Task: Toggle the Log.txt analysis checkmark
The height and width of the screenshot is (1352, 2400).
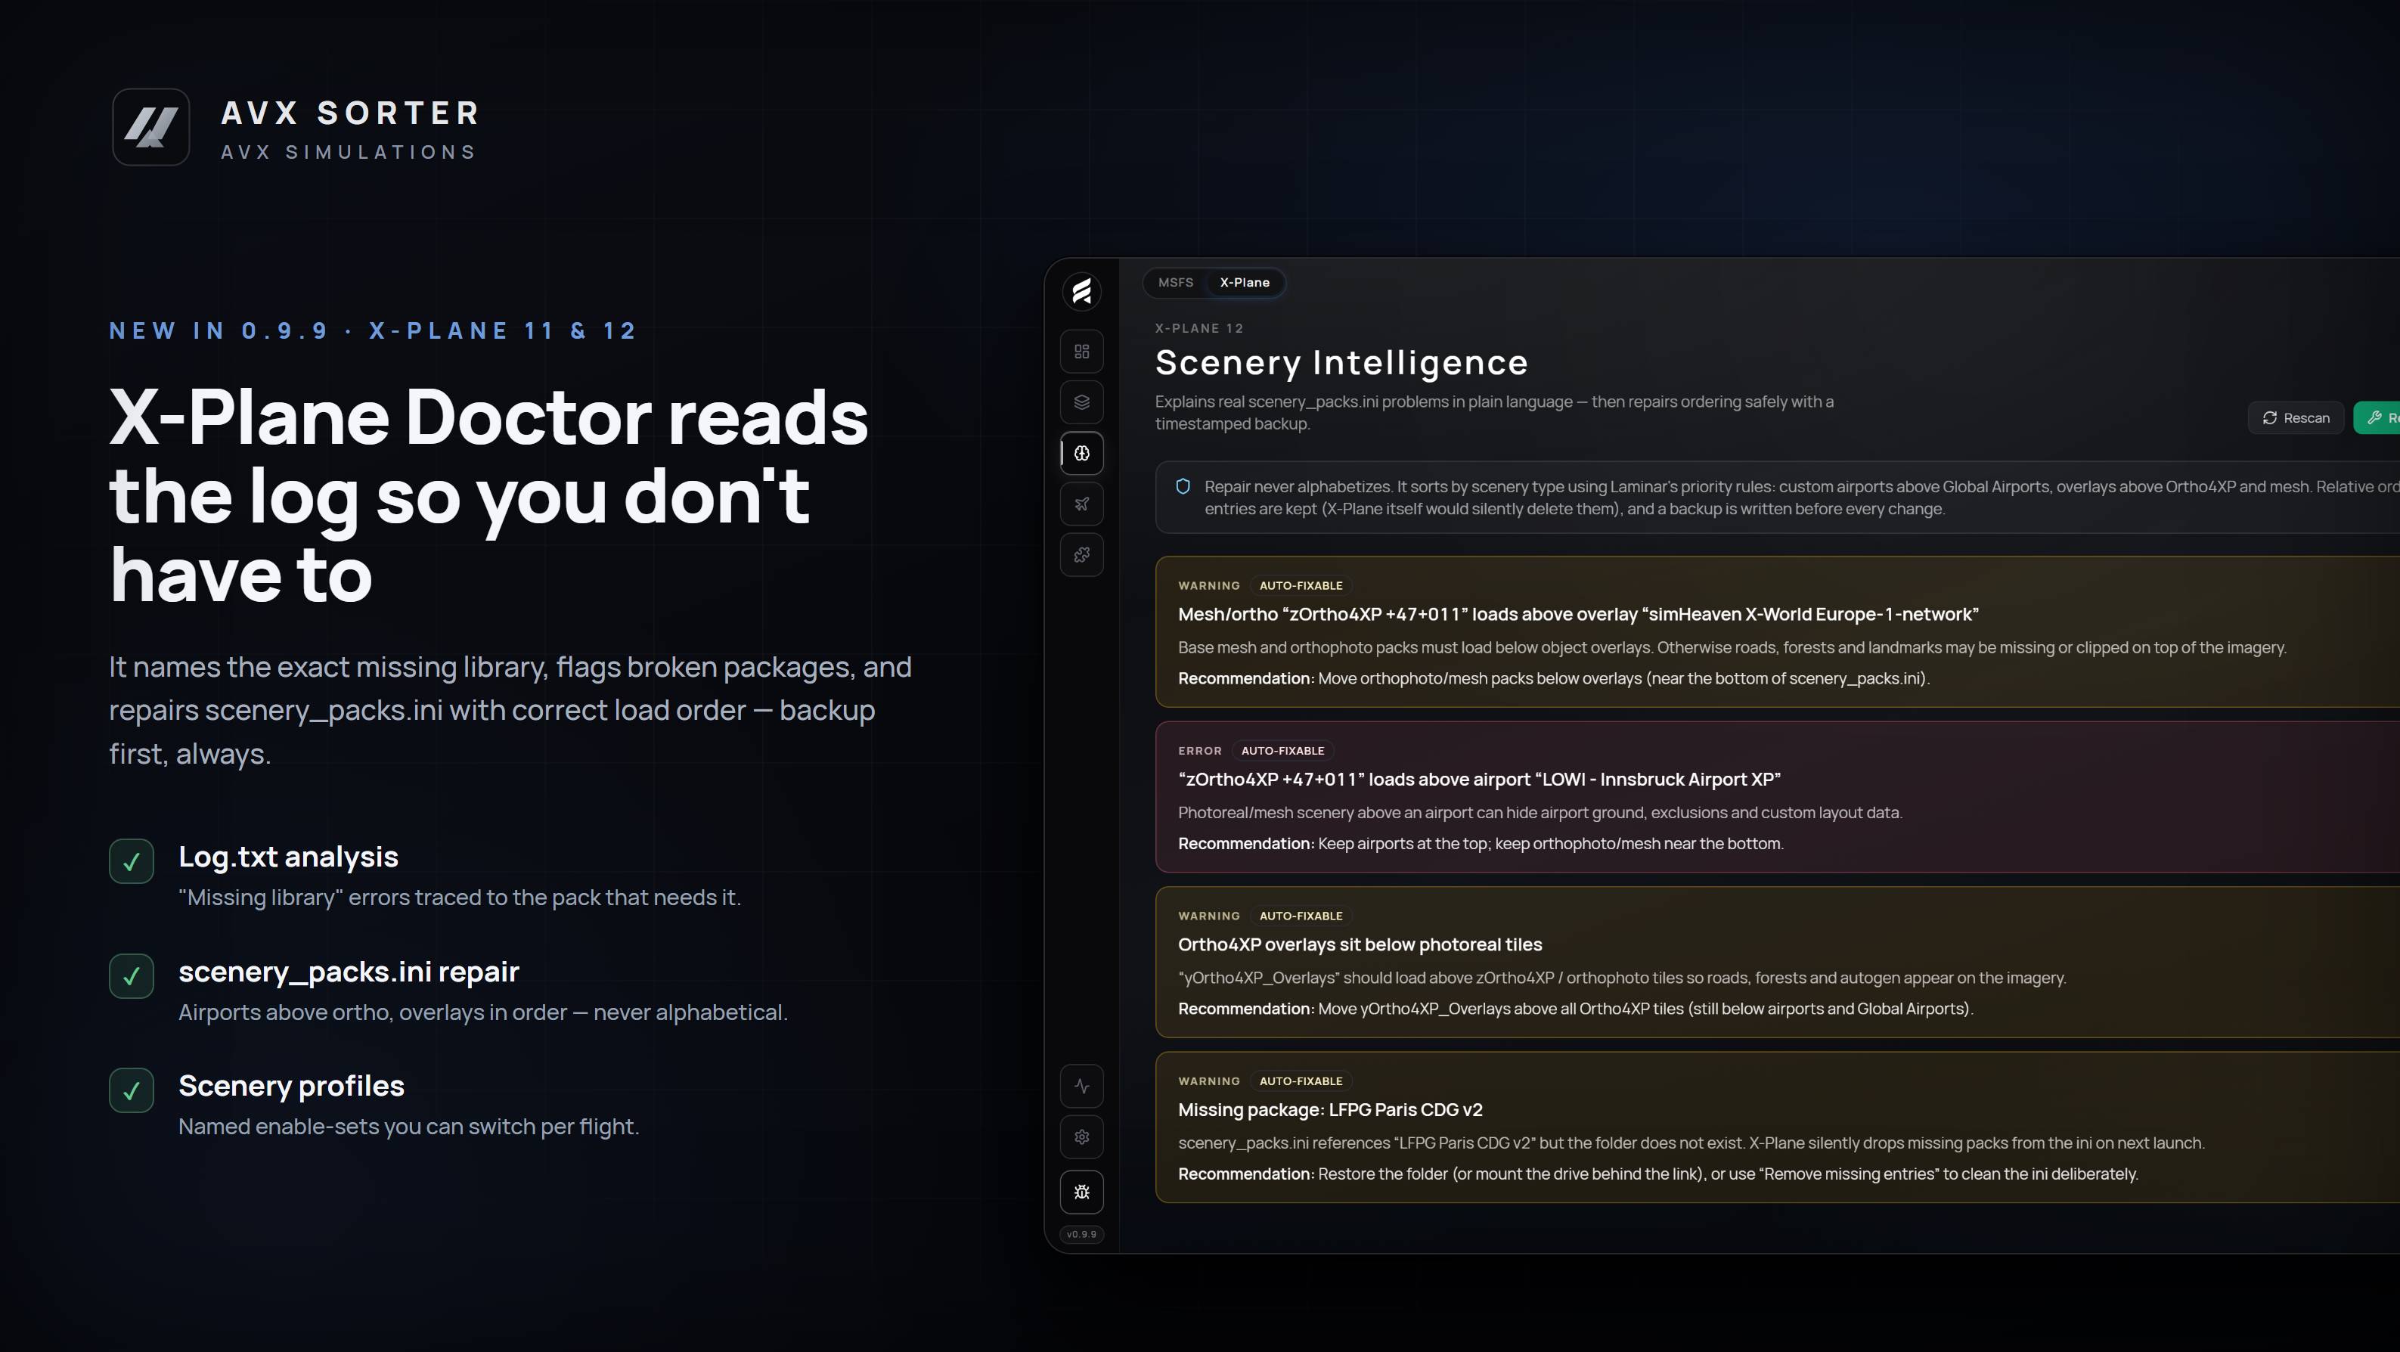Action: click(132, 862)
